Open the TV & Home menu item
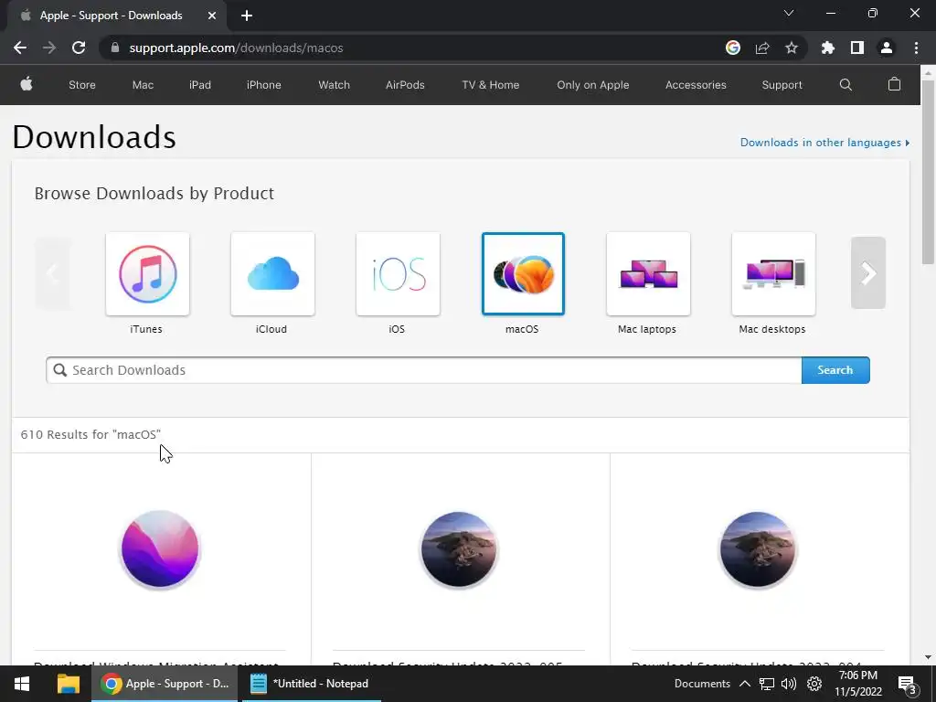This screenshot has height=702, width=936. click(x=491, y=85)
